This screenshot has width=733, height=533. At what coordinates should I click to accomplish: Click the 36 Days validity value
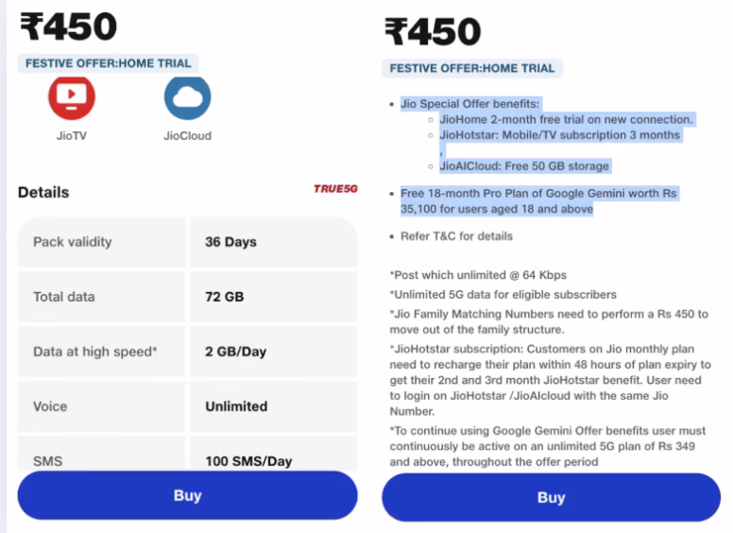(x=230, y=242)
